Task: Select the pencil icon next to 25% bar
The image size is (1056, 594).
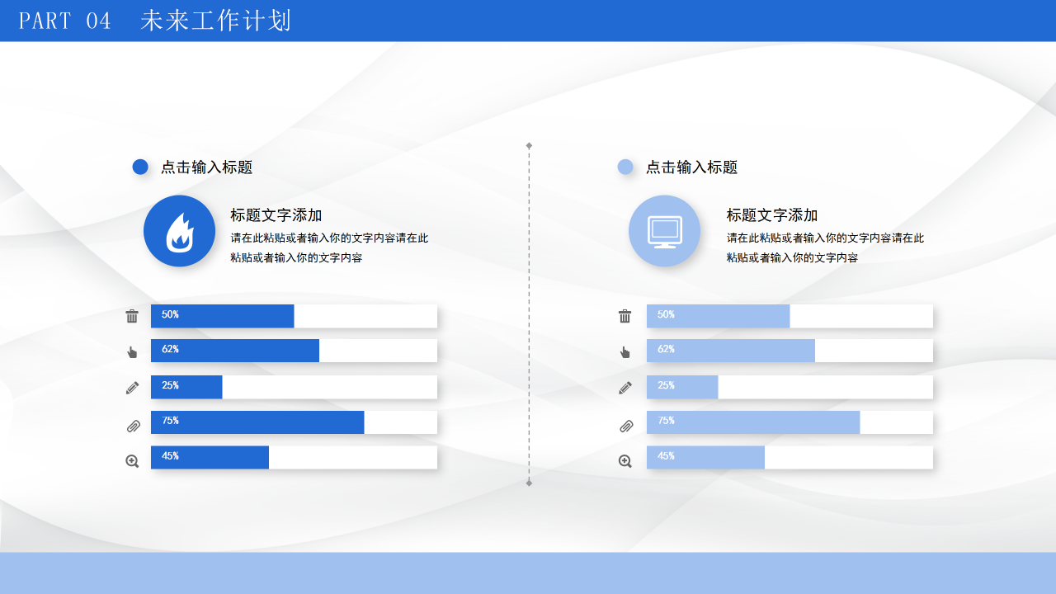Action: click(132, 386)
